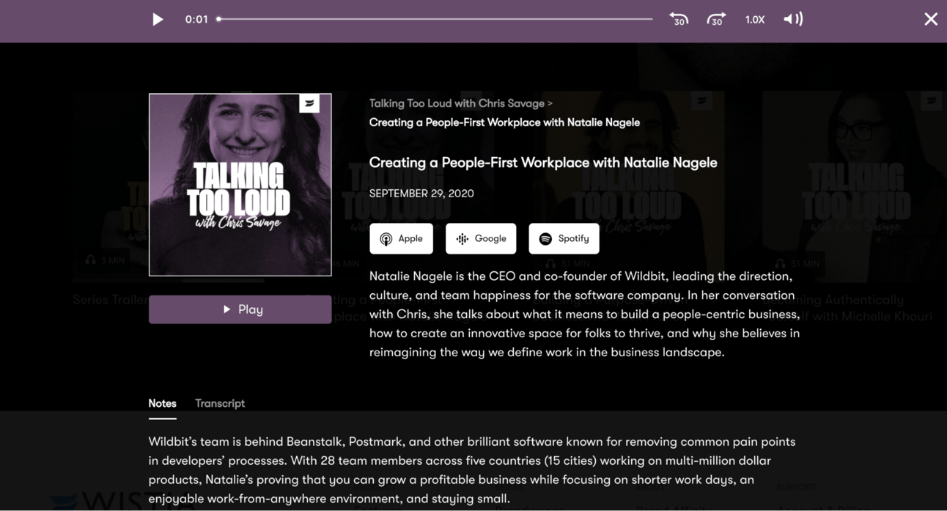Switch to the Transcript tab

(220, 403)
